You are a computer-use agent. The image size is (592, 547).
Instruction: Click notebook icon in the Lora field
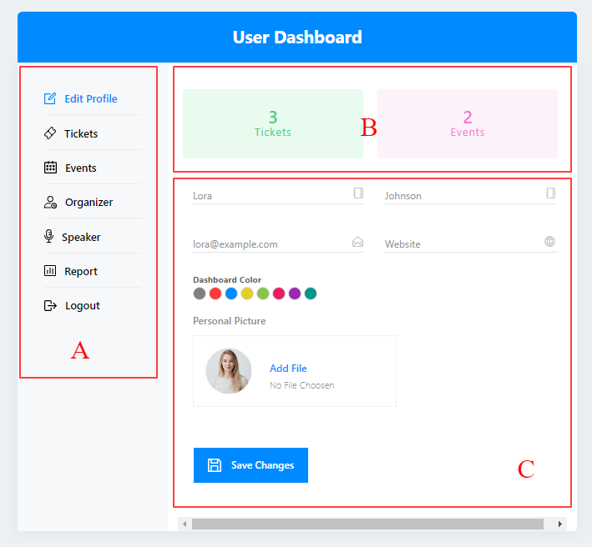358,193
